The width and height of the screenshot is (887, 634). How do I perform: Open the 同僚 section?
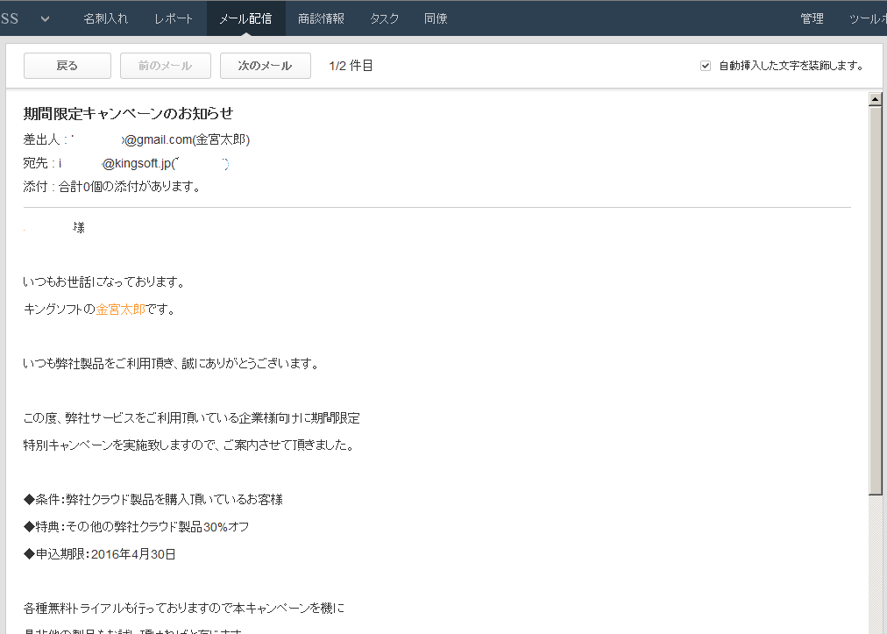pos(436,18)
